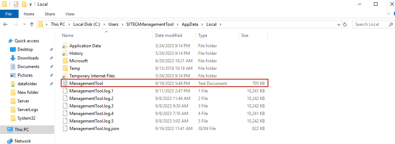Click the AppData breadcrumb in the address bar
Viewport: 395px width, 144px height.
click(190, 24)
